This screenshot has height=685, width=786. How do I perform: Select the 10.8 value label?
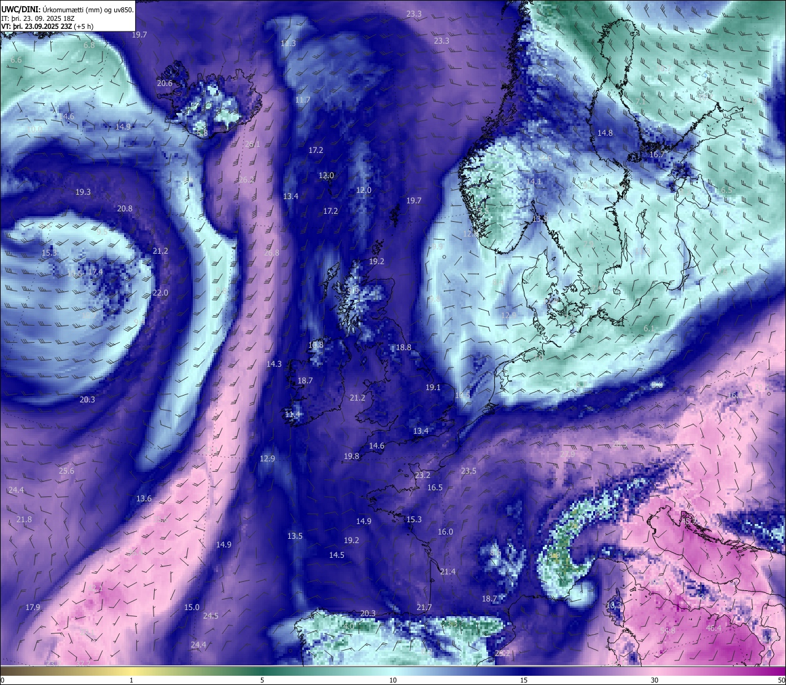click(x=316, y=345)
